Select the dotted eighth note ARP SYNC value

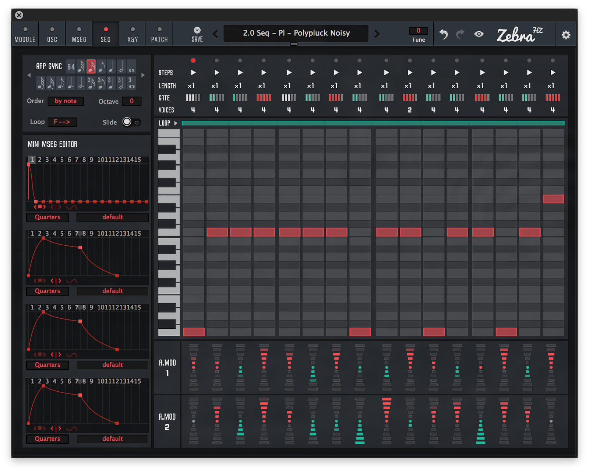(x=61, y=83)
